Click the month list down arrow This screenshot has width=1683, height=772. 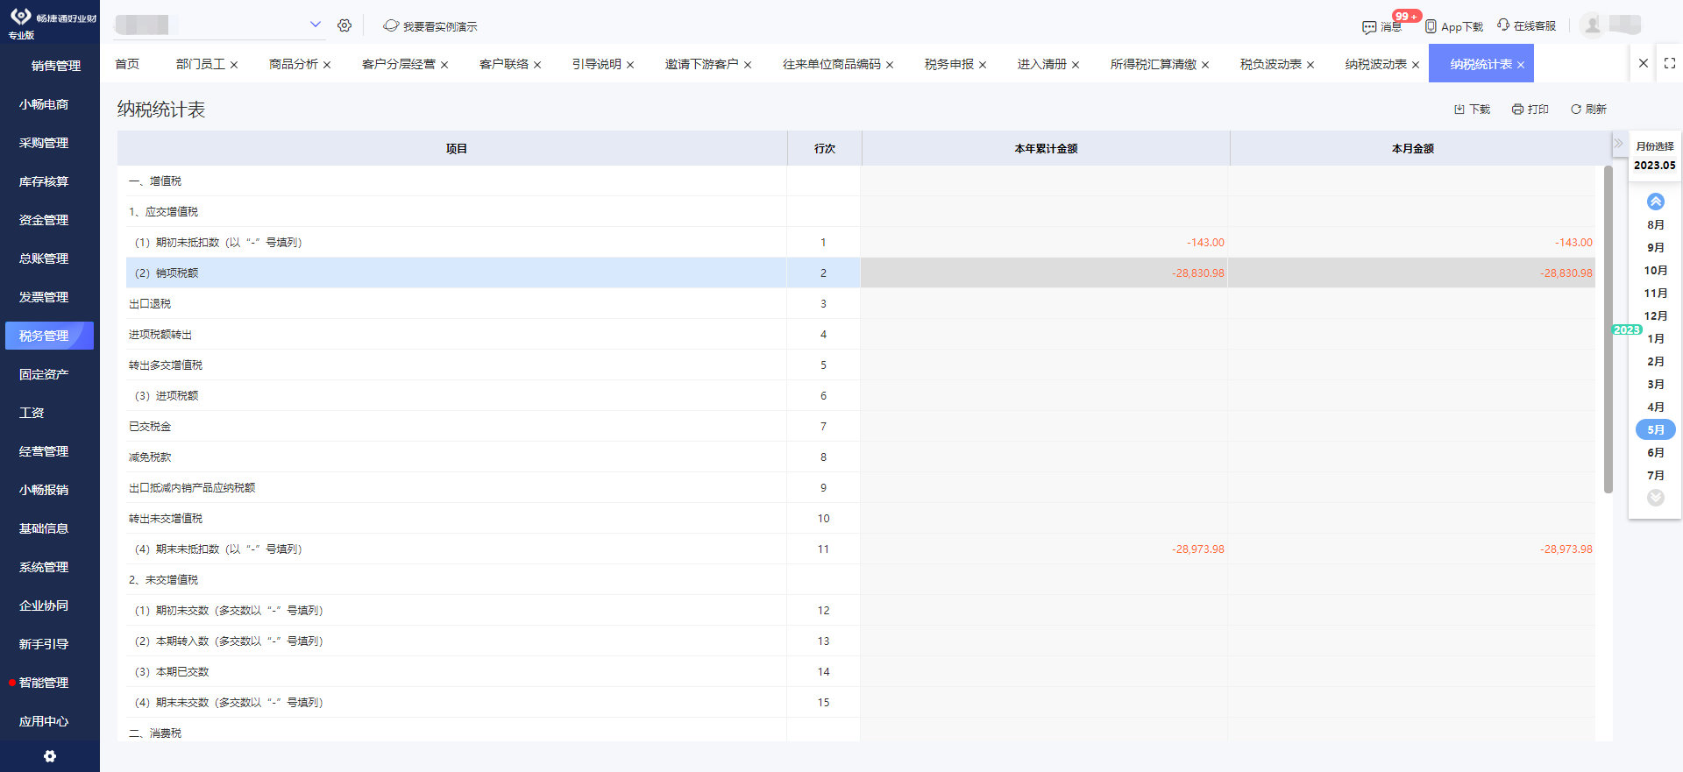point(1656,498)
